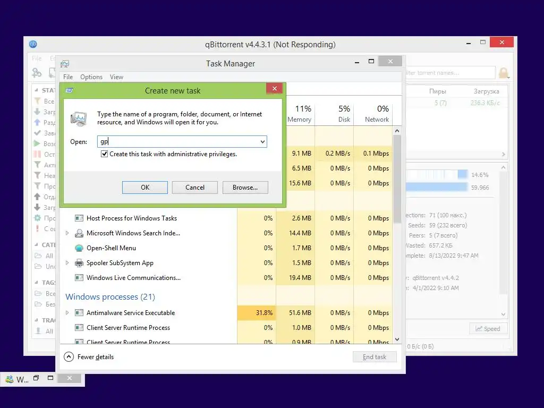The image size is (544, 408).
Task: Click the 14.6% progress bar in qBittorrent
Action: (x=437, y=174)
